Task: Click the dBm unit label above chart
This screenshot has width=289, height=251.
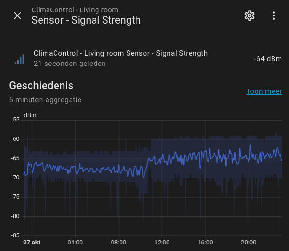Action: (x=30, y=115)
